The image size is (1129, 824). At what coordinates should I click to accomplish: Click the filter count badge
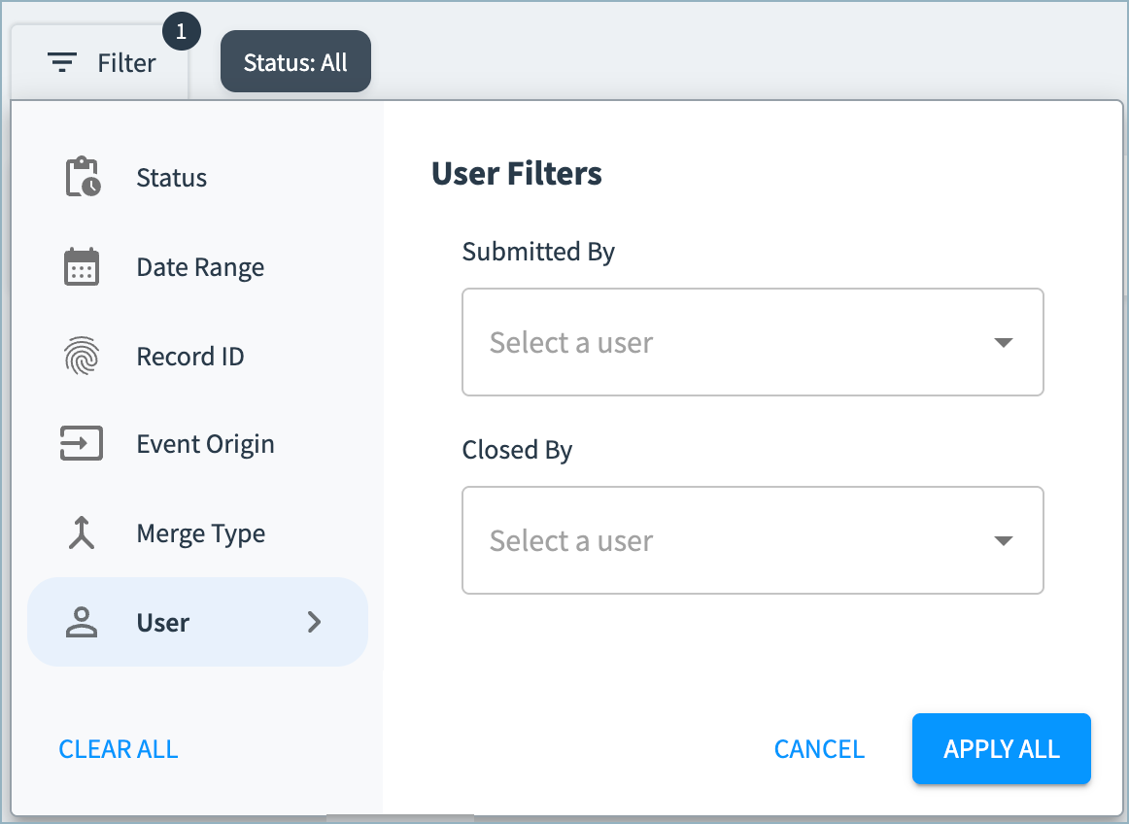click(181, 33)
